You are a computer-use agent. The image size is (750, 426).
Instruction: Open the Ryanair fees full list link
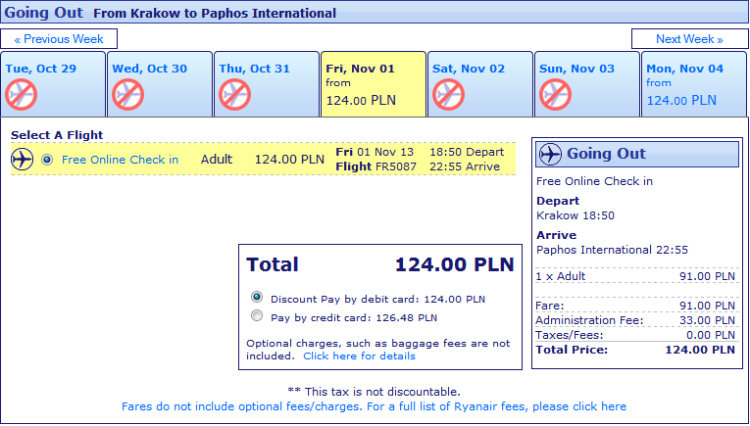click(x=374, y=406)
